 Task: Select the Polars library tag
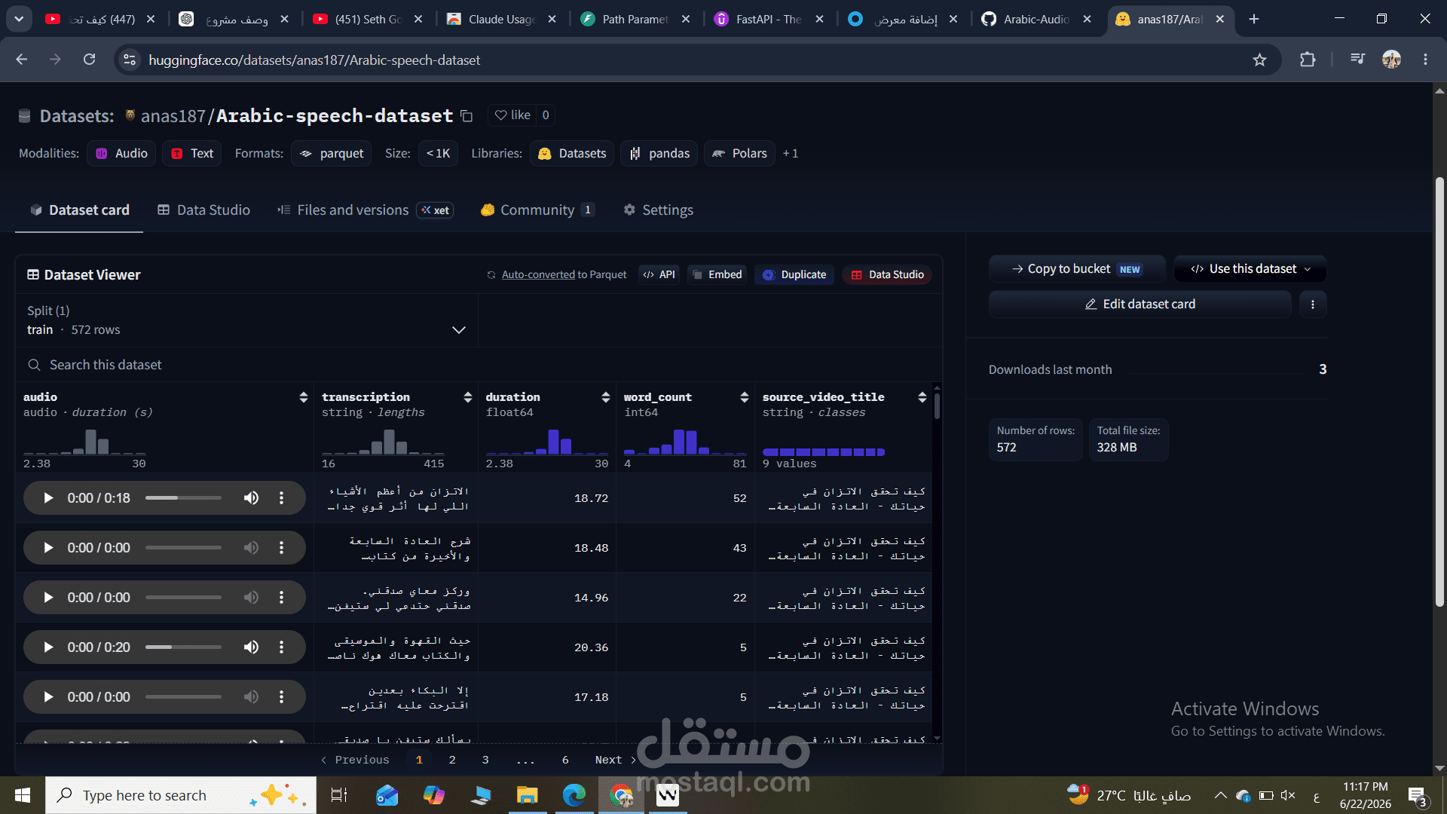click(739, 154)
